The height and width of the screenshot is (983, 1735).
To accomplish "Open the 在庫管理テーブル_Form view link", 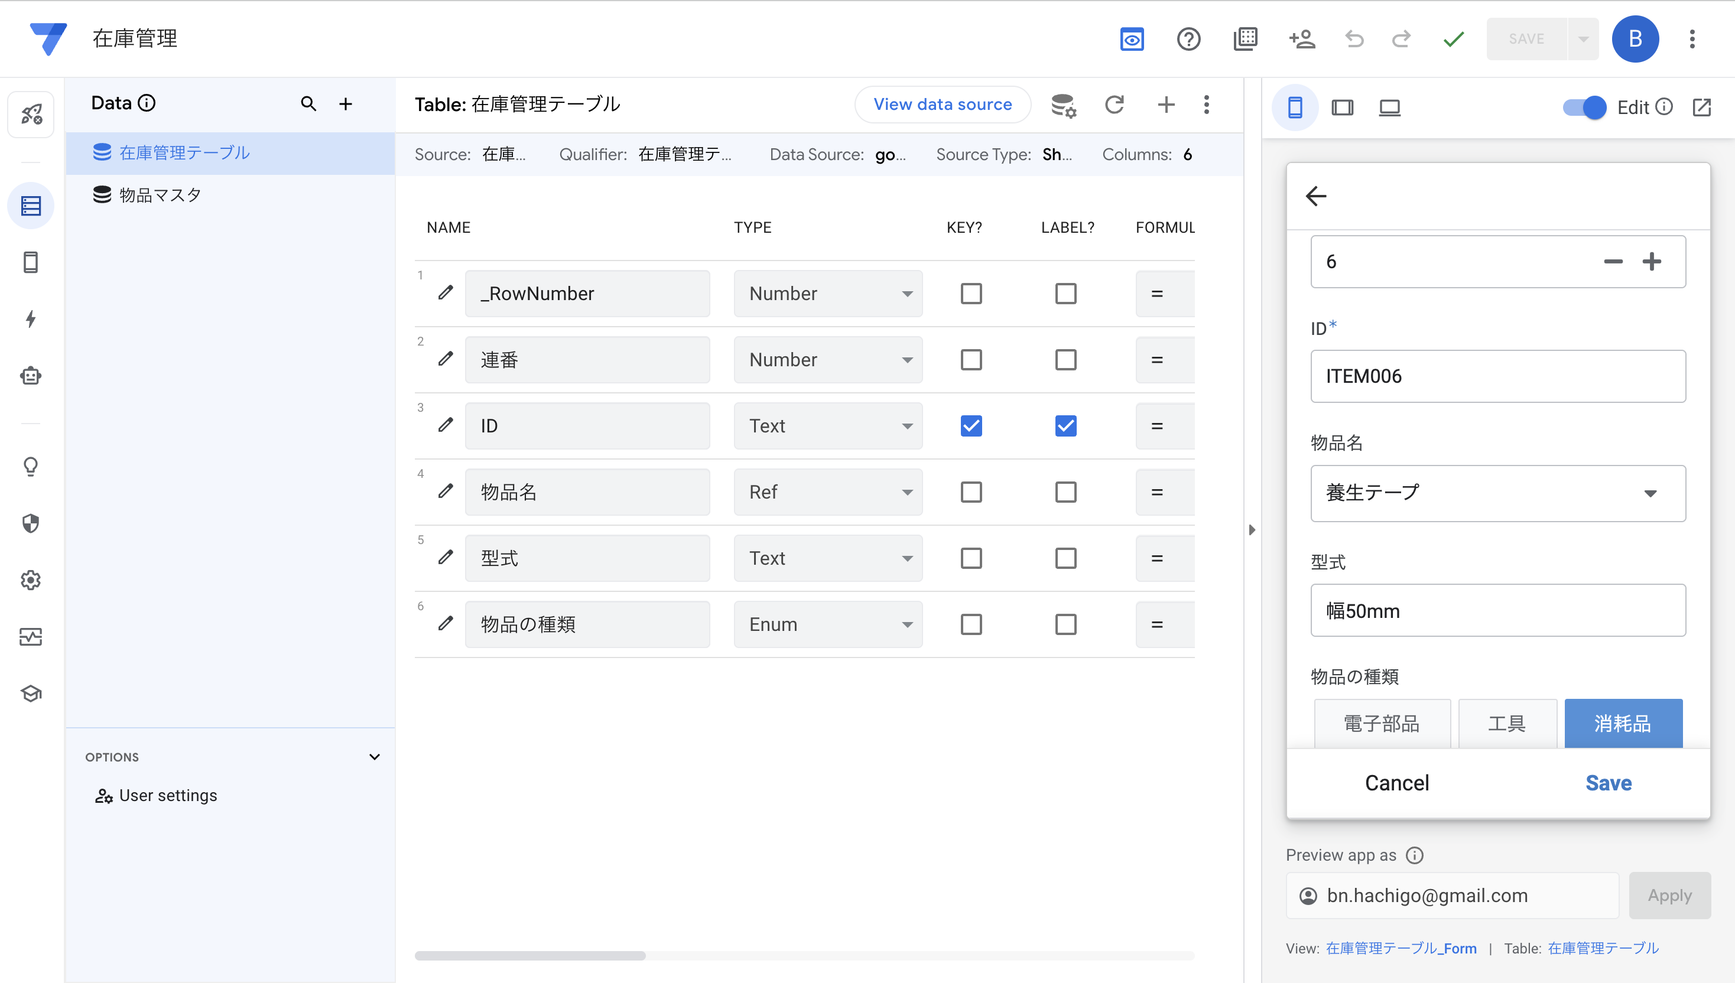I will pos(1401,949).
